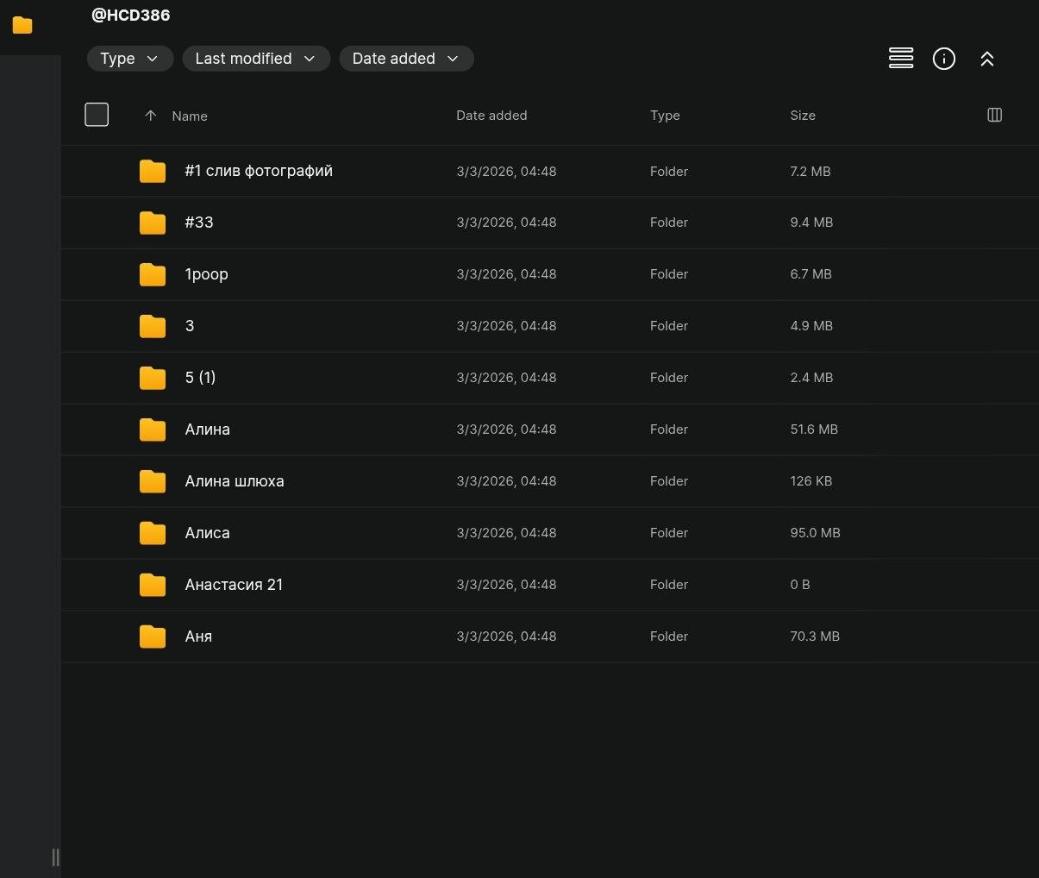Switch to list view layout icon

[901, 59]
